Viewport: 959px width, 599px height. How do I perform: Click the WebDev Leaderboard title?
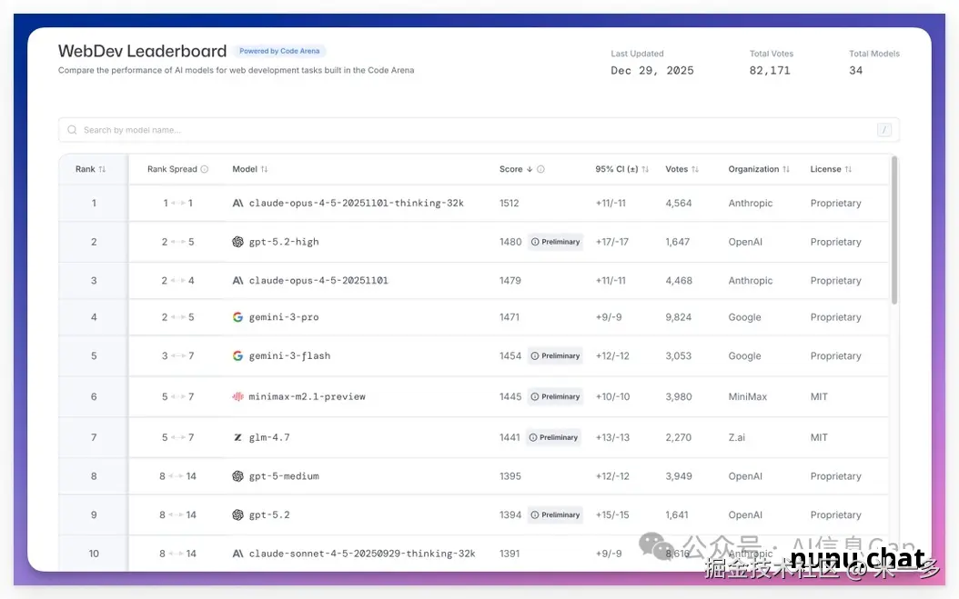143,51
